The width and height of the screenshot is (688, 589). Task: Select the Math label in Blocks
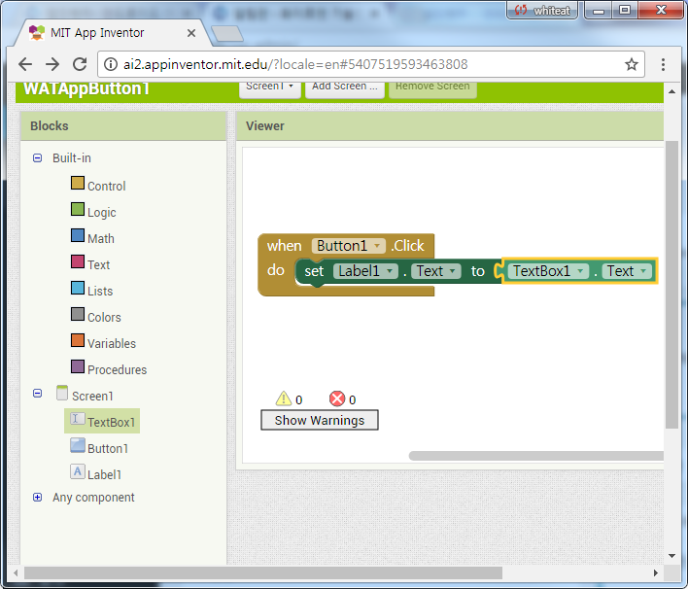click(x=101, y=239)
